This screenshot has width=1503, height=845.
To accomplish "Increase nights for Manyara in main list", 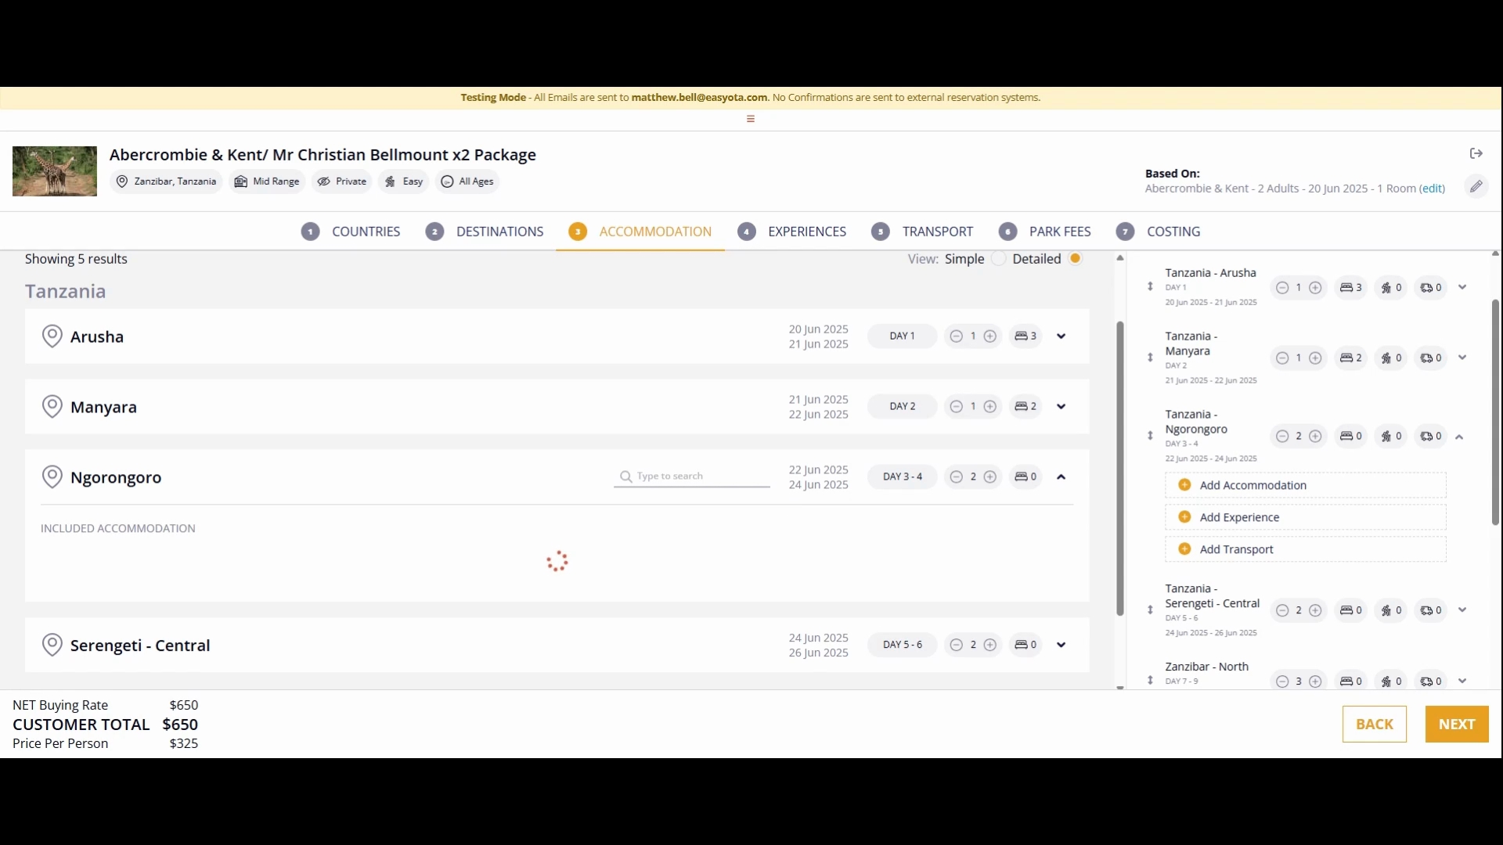I will [990, 407].
